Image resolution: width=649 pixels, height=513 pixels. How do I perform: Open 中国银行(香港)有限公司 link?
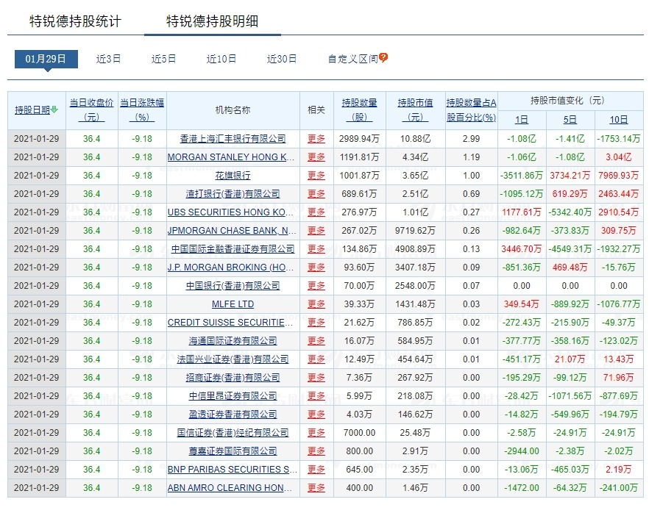point(233,286)
